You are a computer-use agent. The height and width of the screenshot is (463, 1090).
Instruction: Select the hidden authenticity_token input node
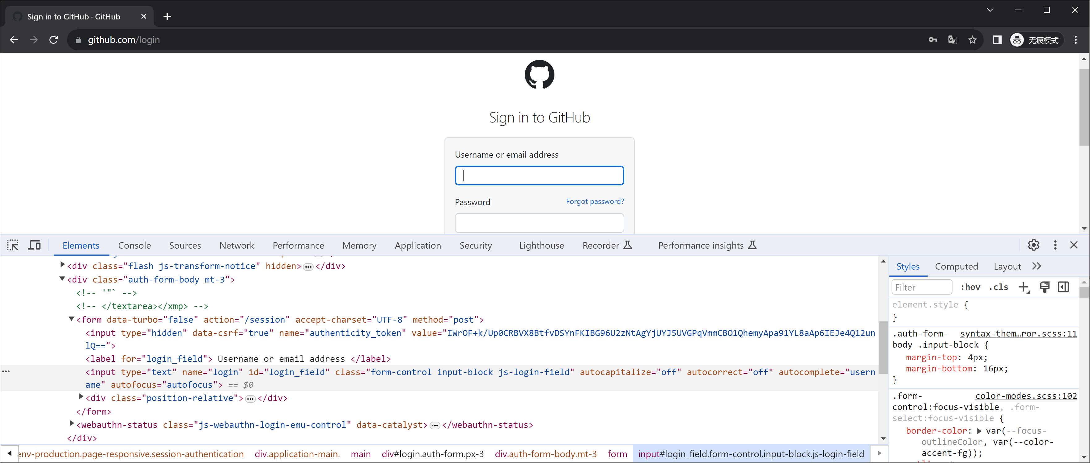pyautogui.click(x=480, y=339)
